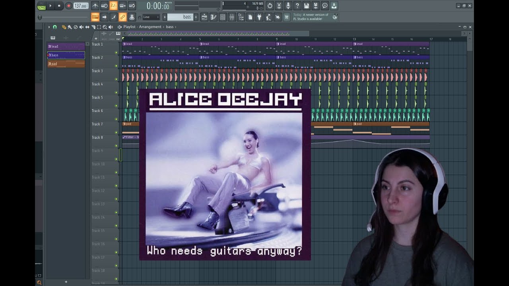This screenshot has height=286, width=509.
Task: Select the Slice tool
Action: [93, 27]
